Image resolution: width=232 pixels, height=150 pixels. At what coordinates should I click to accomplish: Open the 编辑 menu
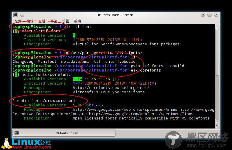pyautogui.click(x=30, y=21)
